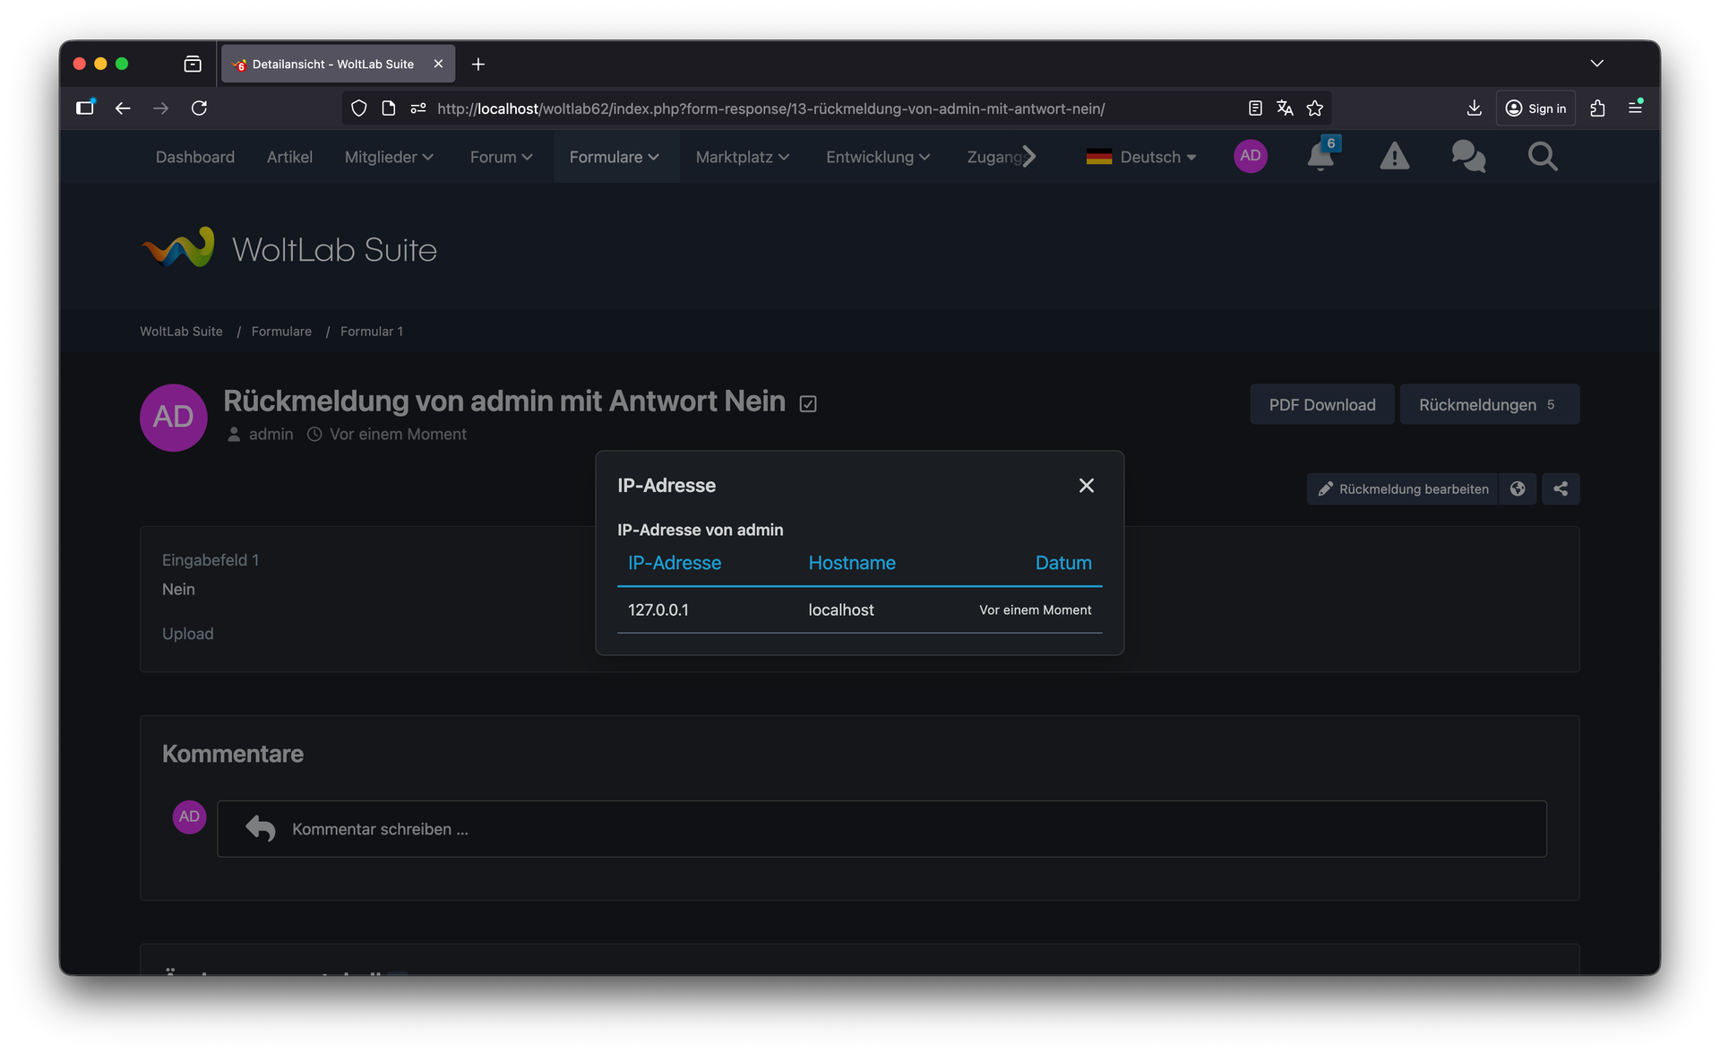The image size is (1720, 1054).
Task: Click the Rückmeldung bearbeiten button
Action: click(1403, 488)
